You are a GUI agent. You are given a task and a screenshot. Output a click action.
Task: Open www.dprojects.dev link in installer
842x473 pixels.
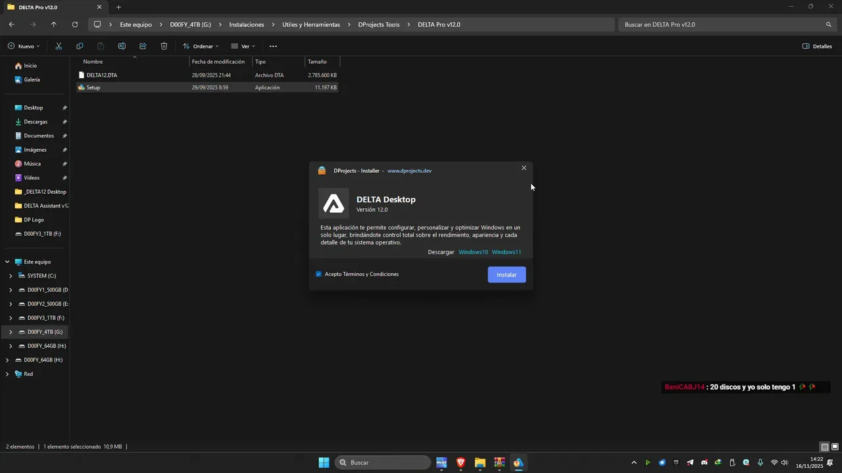409,171
